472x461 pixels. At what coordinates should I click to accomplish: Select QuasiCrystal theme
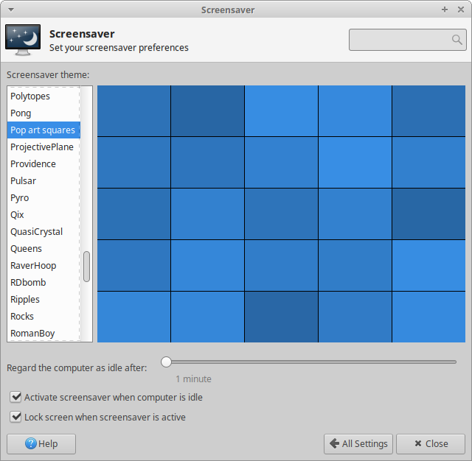point(44,232)
